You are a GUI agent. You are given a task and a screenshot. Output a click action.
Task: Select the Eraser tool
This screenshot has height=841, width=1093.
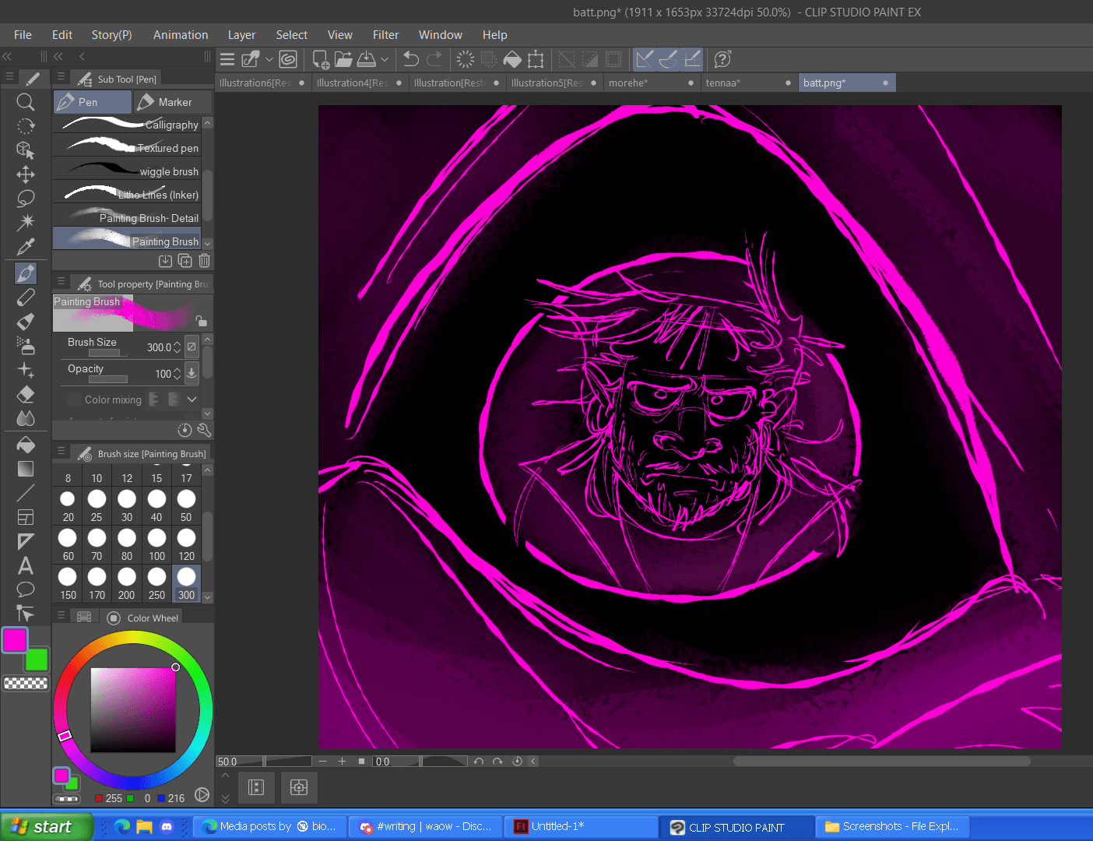point(25,395)
